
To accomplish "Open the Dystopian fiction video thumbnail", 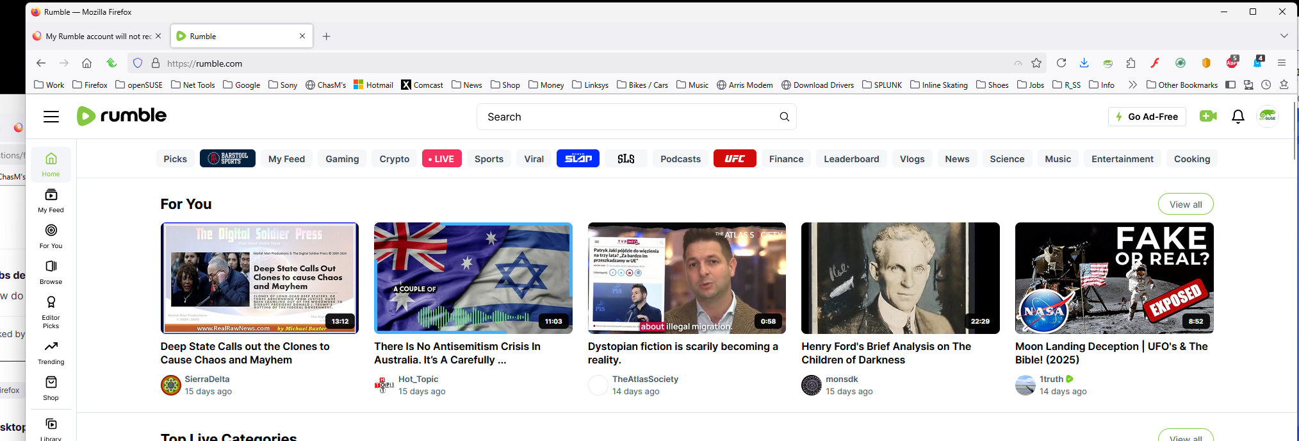I will 687,278.
